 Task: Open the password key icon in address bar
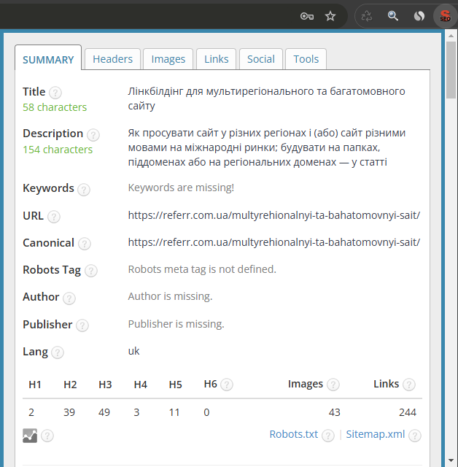coord(307,15)
